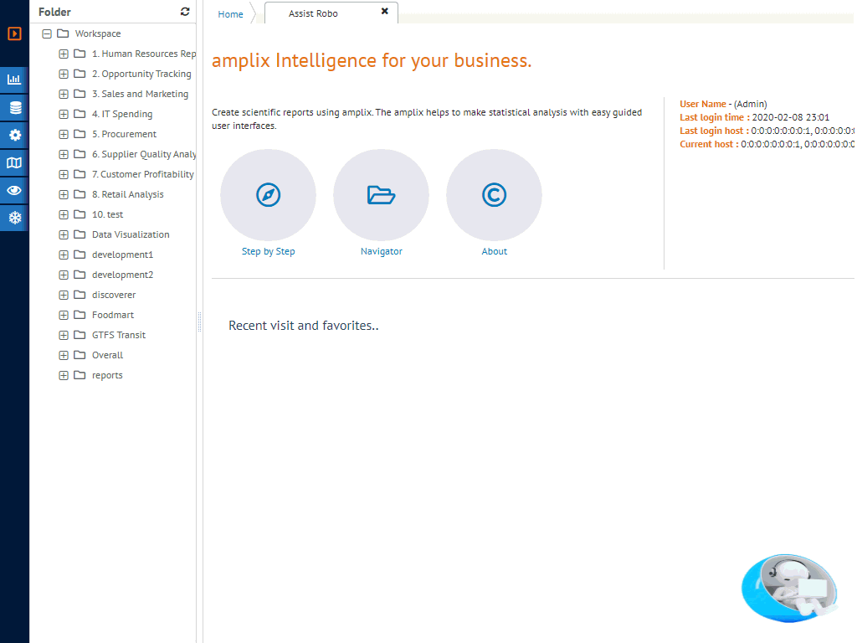Click folder icon beside GTFS Transit
This screenshot has width=857, height=643.
(80, 335)
